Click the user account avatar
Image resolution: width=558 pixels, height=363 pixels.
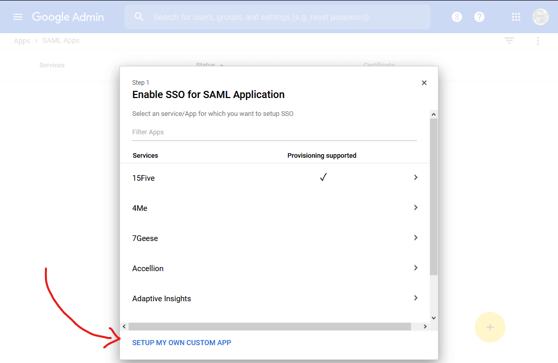coord(541,17)
